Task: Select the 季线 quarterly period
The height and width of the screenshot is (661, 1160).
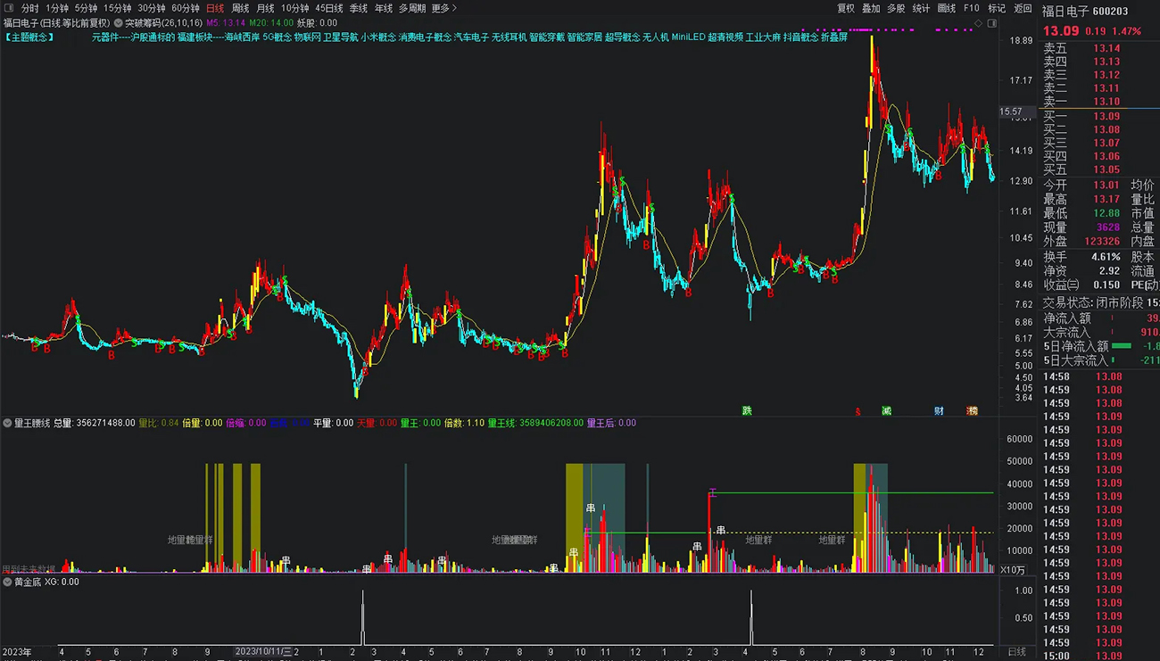Action: tap(359, 8)
